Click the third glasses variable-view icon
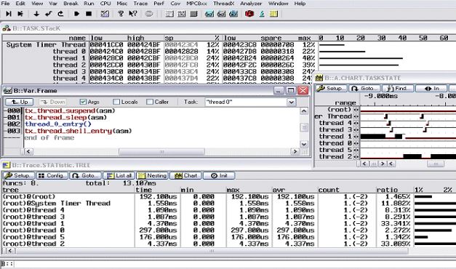456x269 pixels. 233,14
